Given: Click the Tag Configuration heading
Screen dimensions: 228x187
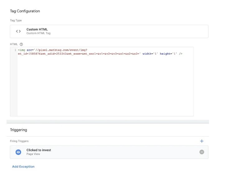Looking at the screenshot, I should coord(25,11).
